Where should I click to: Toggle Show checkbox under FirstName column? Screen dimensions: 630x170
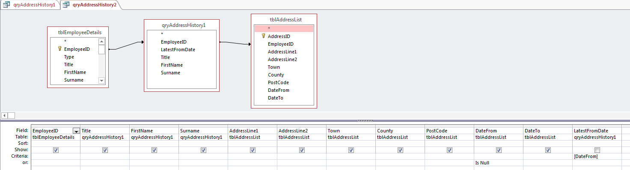click(154, 150)
